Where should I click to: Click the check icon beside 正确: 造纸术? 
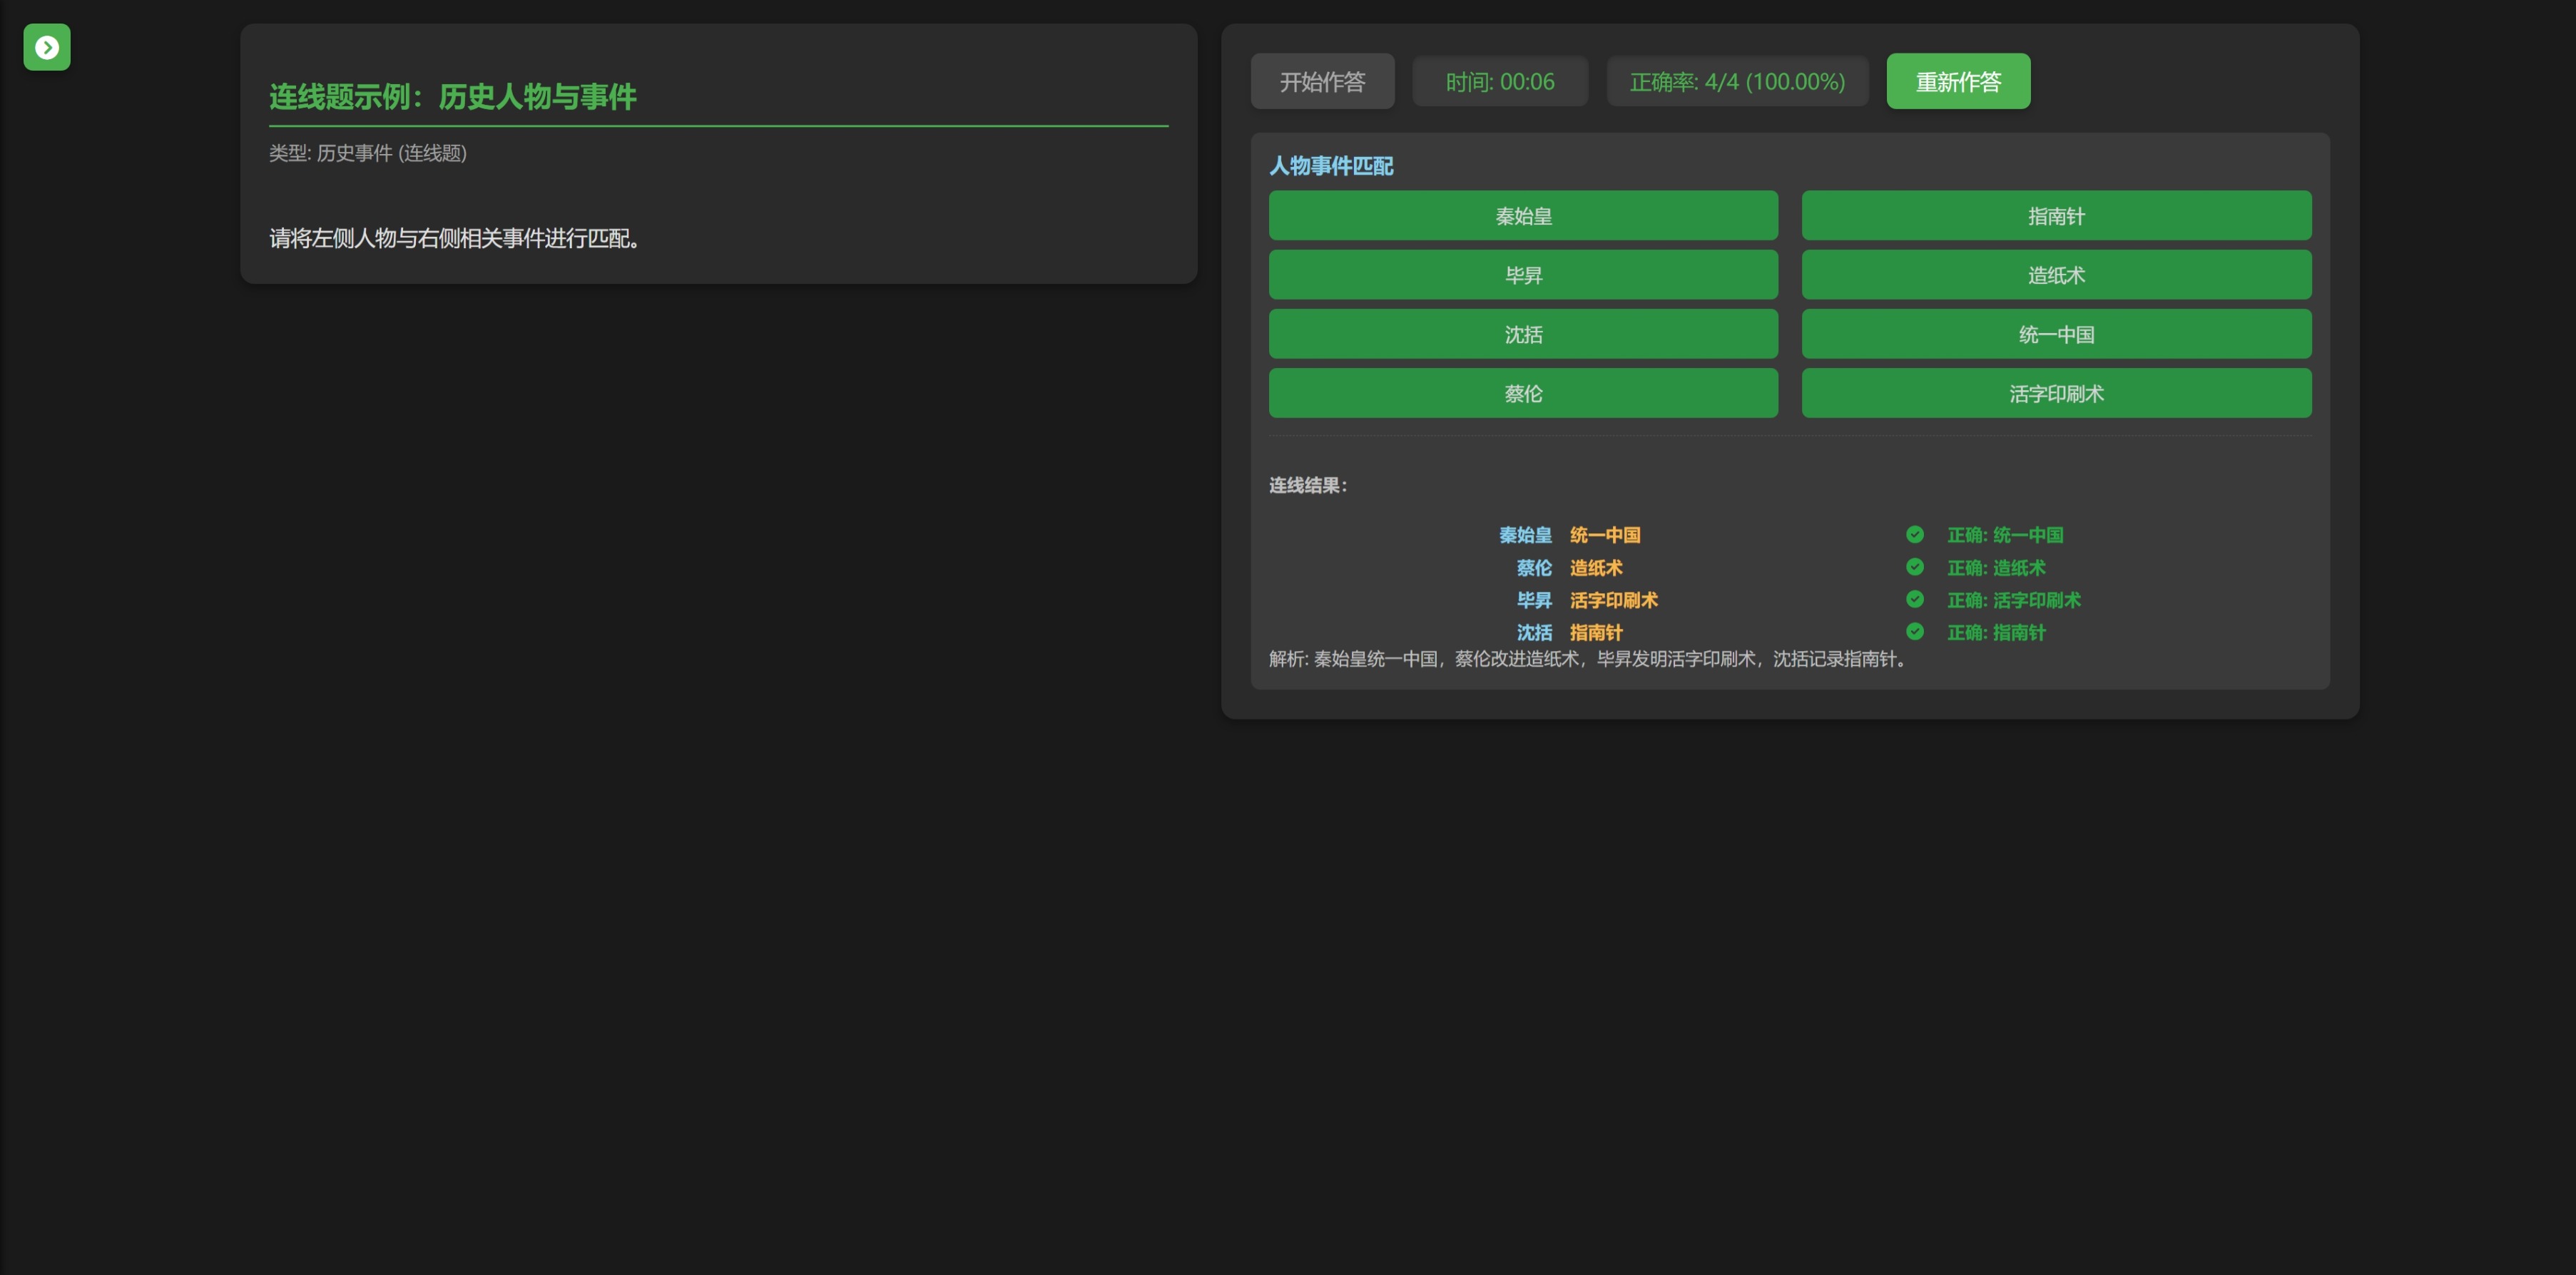1914,567
